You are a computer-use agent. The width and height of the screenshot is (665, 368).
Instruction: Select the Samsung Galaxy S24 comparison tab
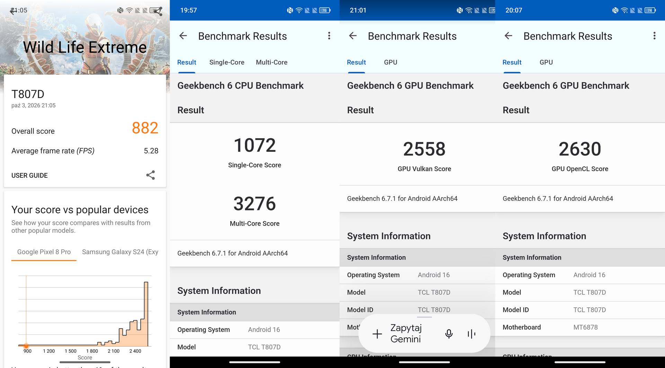point(120,252)
